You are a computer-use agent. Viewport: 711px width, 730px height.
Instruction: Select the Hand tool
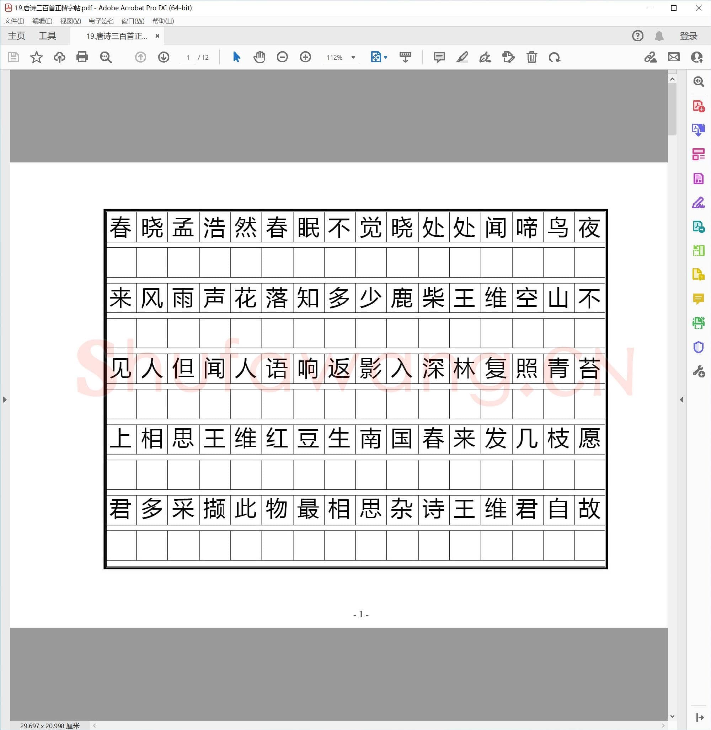click(260, 57)
